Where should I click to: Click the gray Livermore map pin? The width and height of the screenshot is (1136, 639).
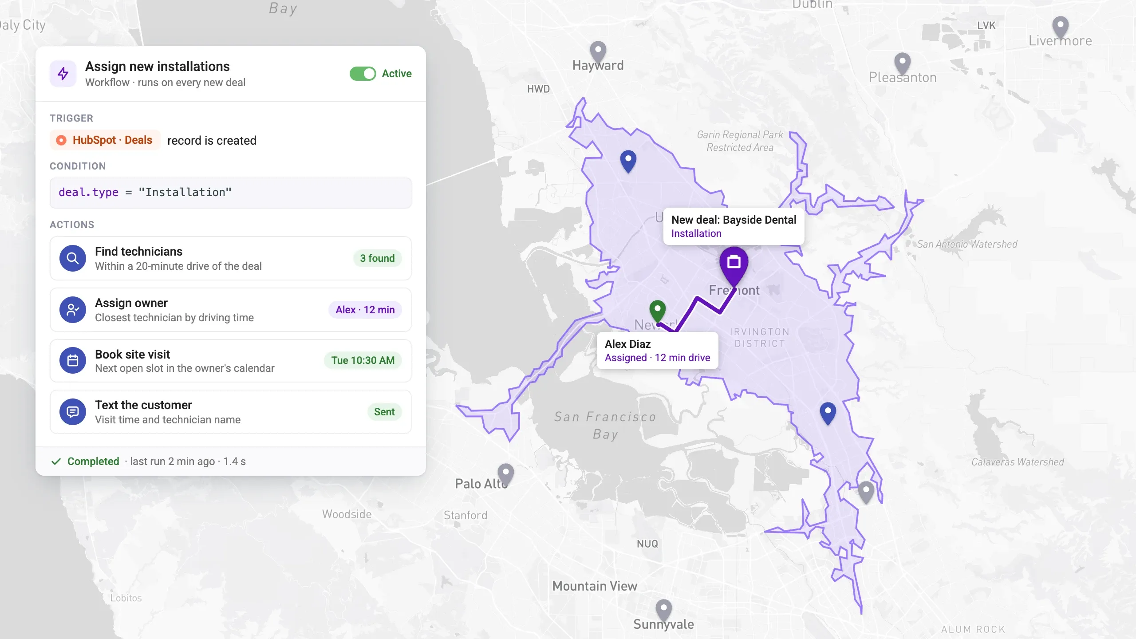[1061, 28]
